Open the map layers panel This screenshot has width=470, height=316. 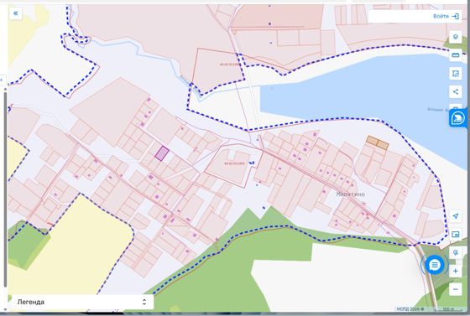click(x=455, y=37)
